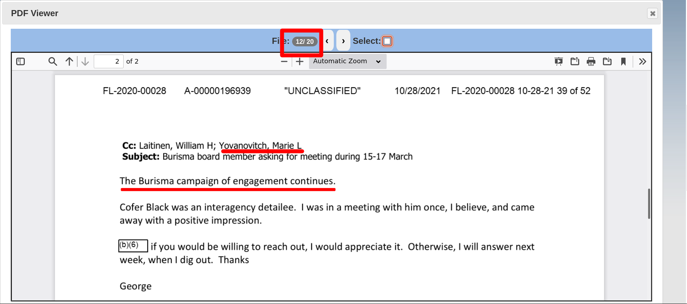Go to the previous page using up arrow
Image resolution: width=687 pixels, height=304 pixels.
pyautogui.click(x=69, y=61)
